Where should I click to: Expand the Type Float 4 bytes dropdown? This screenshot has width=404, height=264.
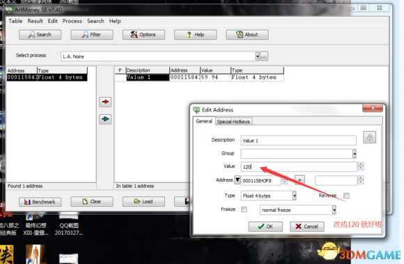[294, 196]
